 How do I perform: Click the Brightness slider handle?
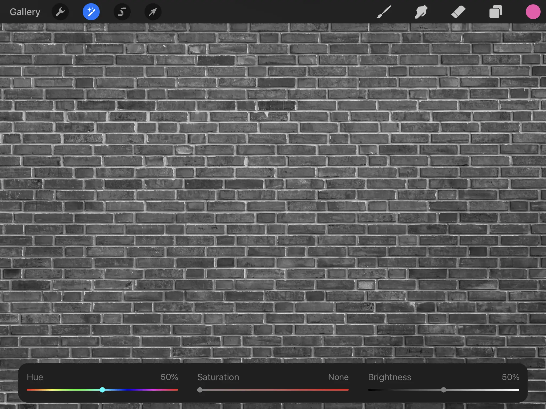(444, 390)
